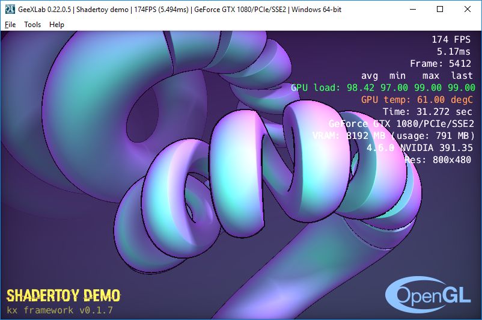This screenshot has width=482, height=320.
Task: Click 'GeForce GTX 1080/PCIe/SSE2' overlay text
Action: (x=401, y=124)
